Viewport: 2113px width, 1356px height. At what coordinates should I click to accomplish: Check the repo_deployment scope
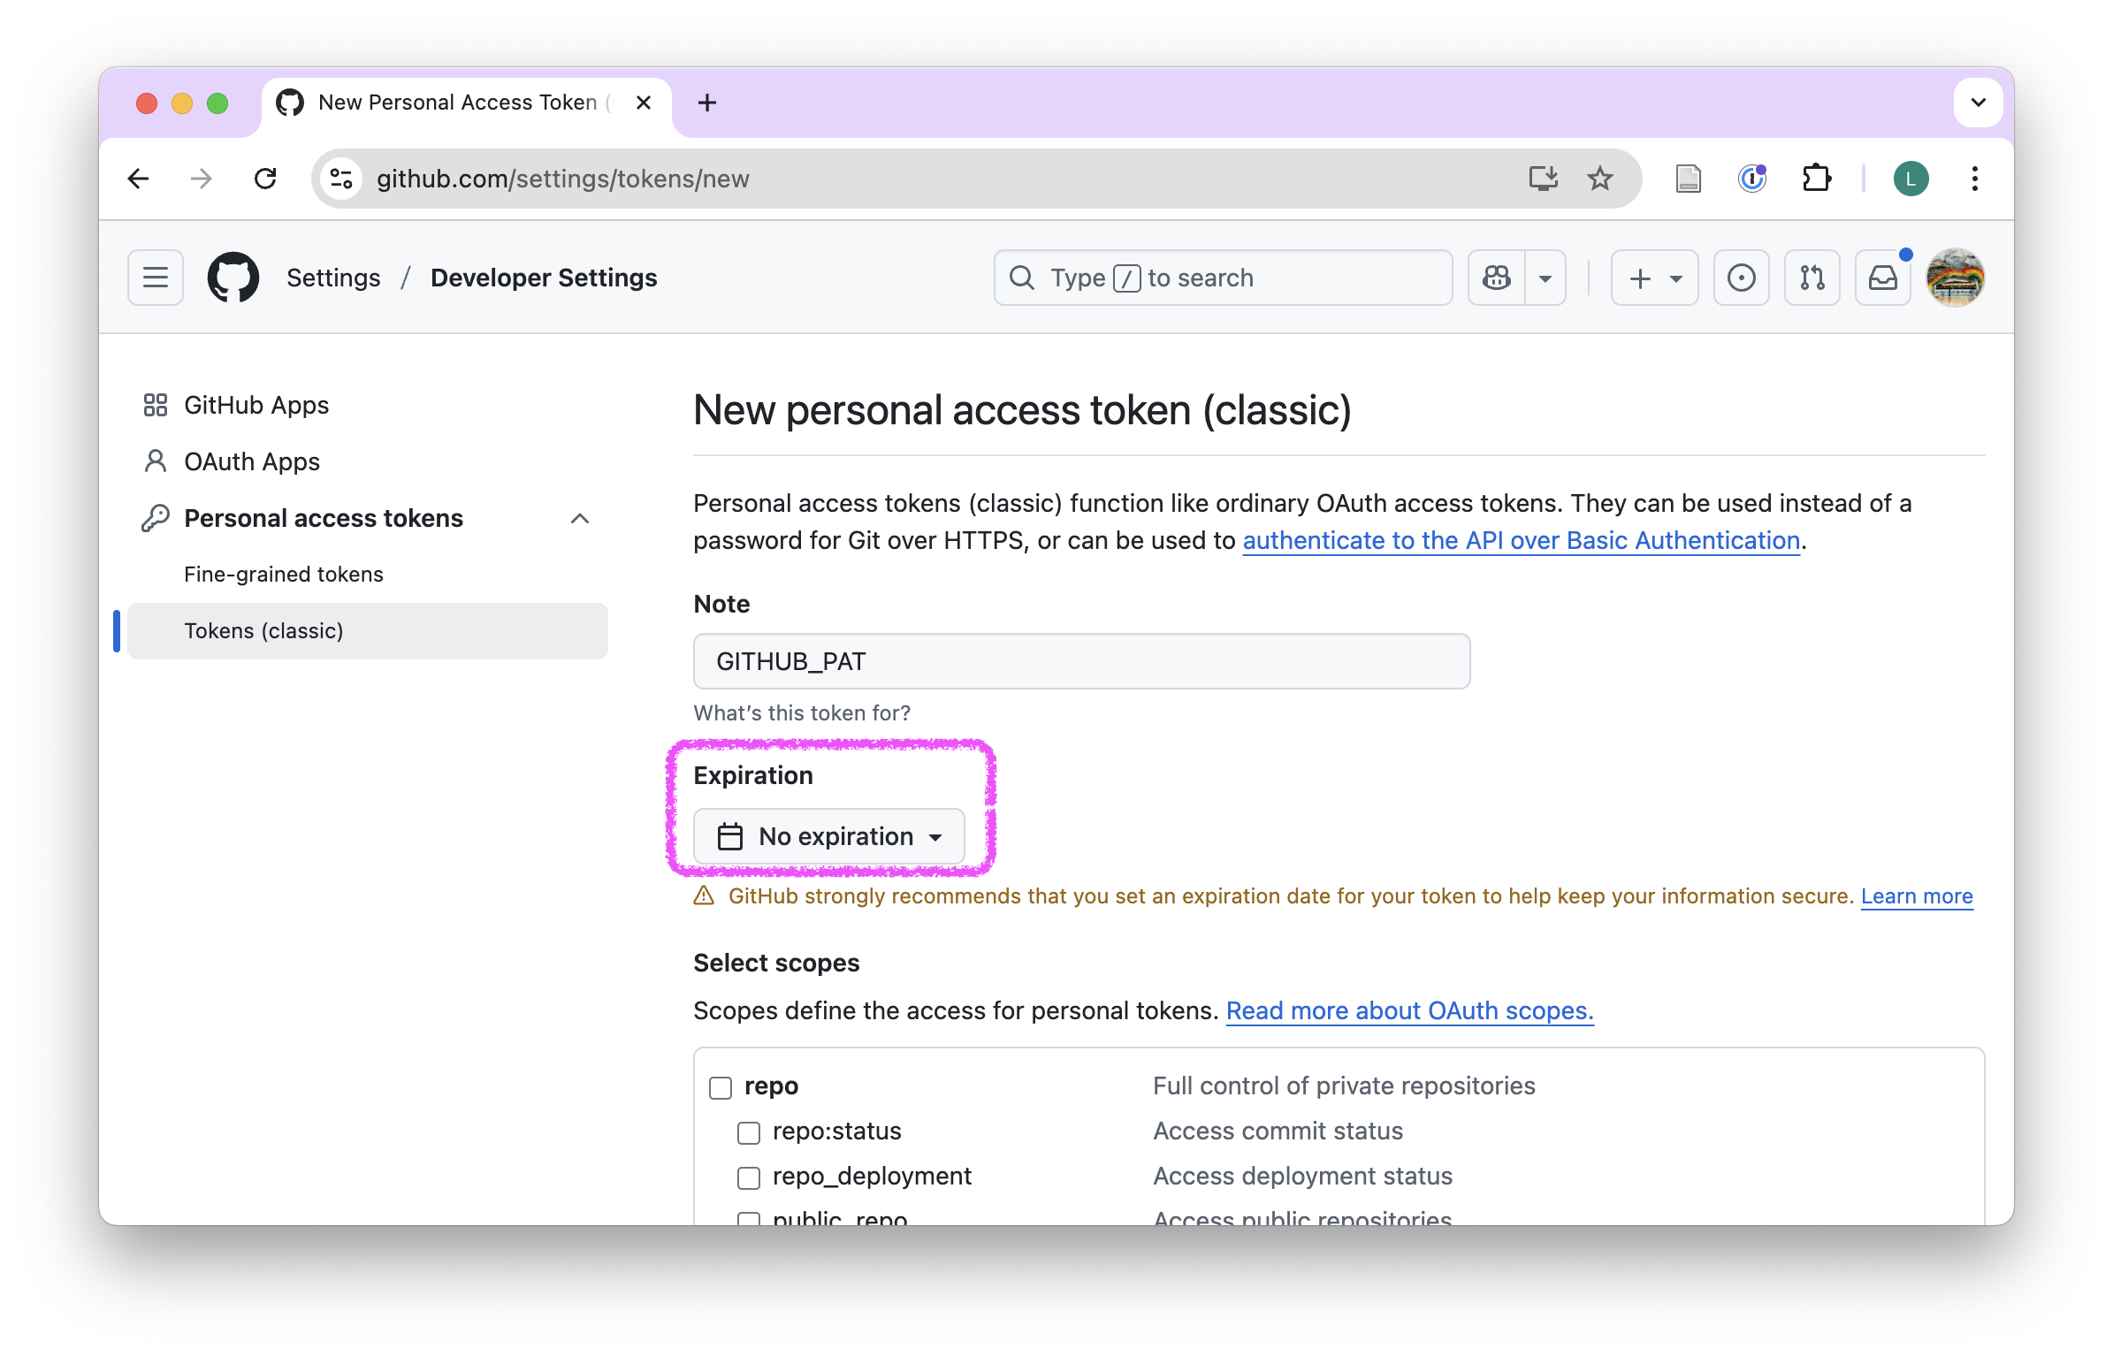point(749,1177)
